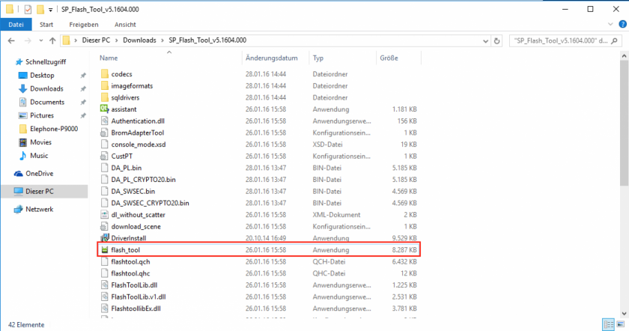629x331 pixels.
Task: Select the assistant Qt application icon
Action: [x=104, y=109]
